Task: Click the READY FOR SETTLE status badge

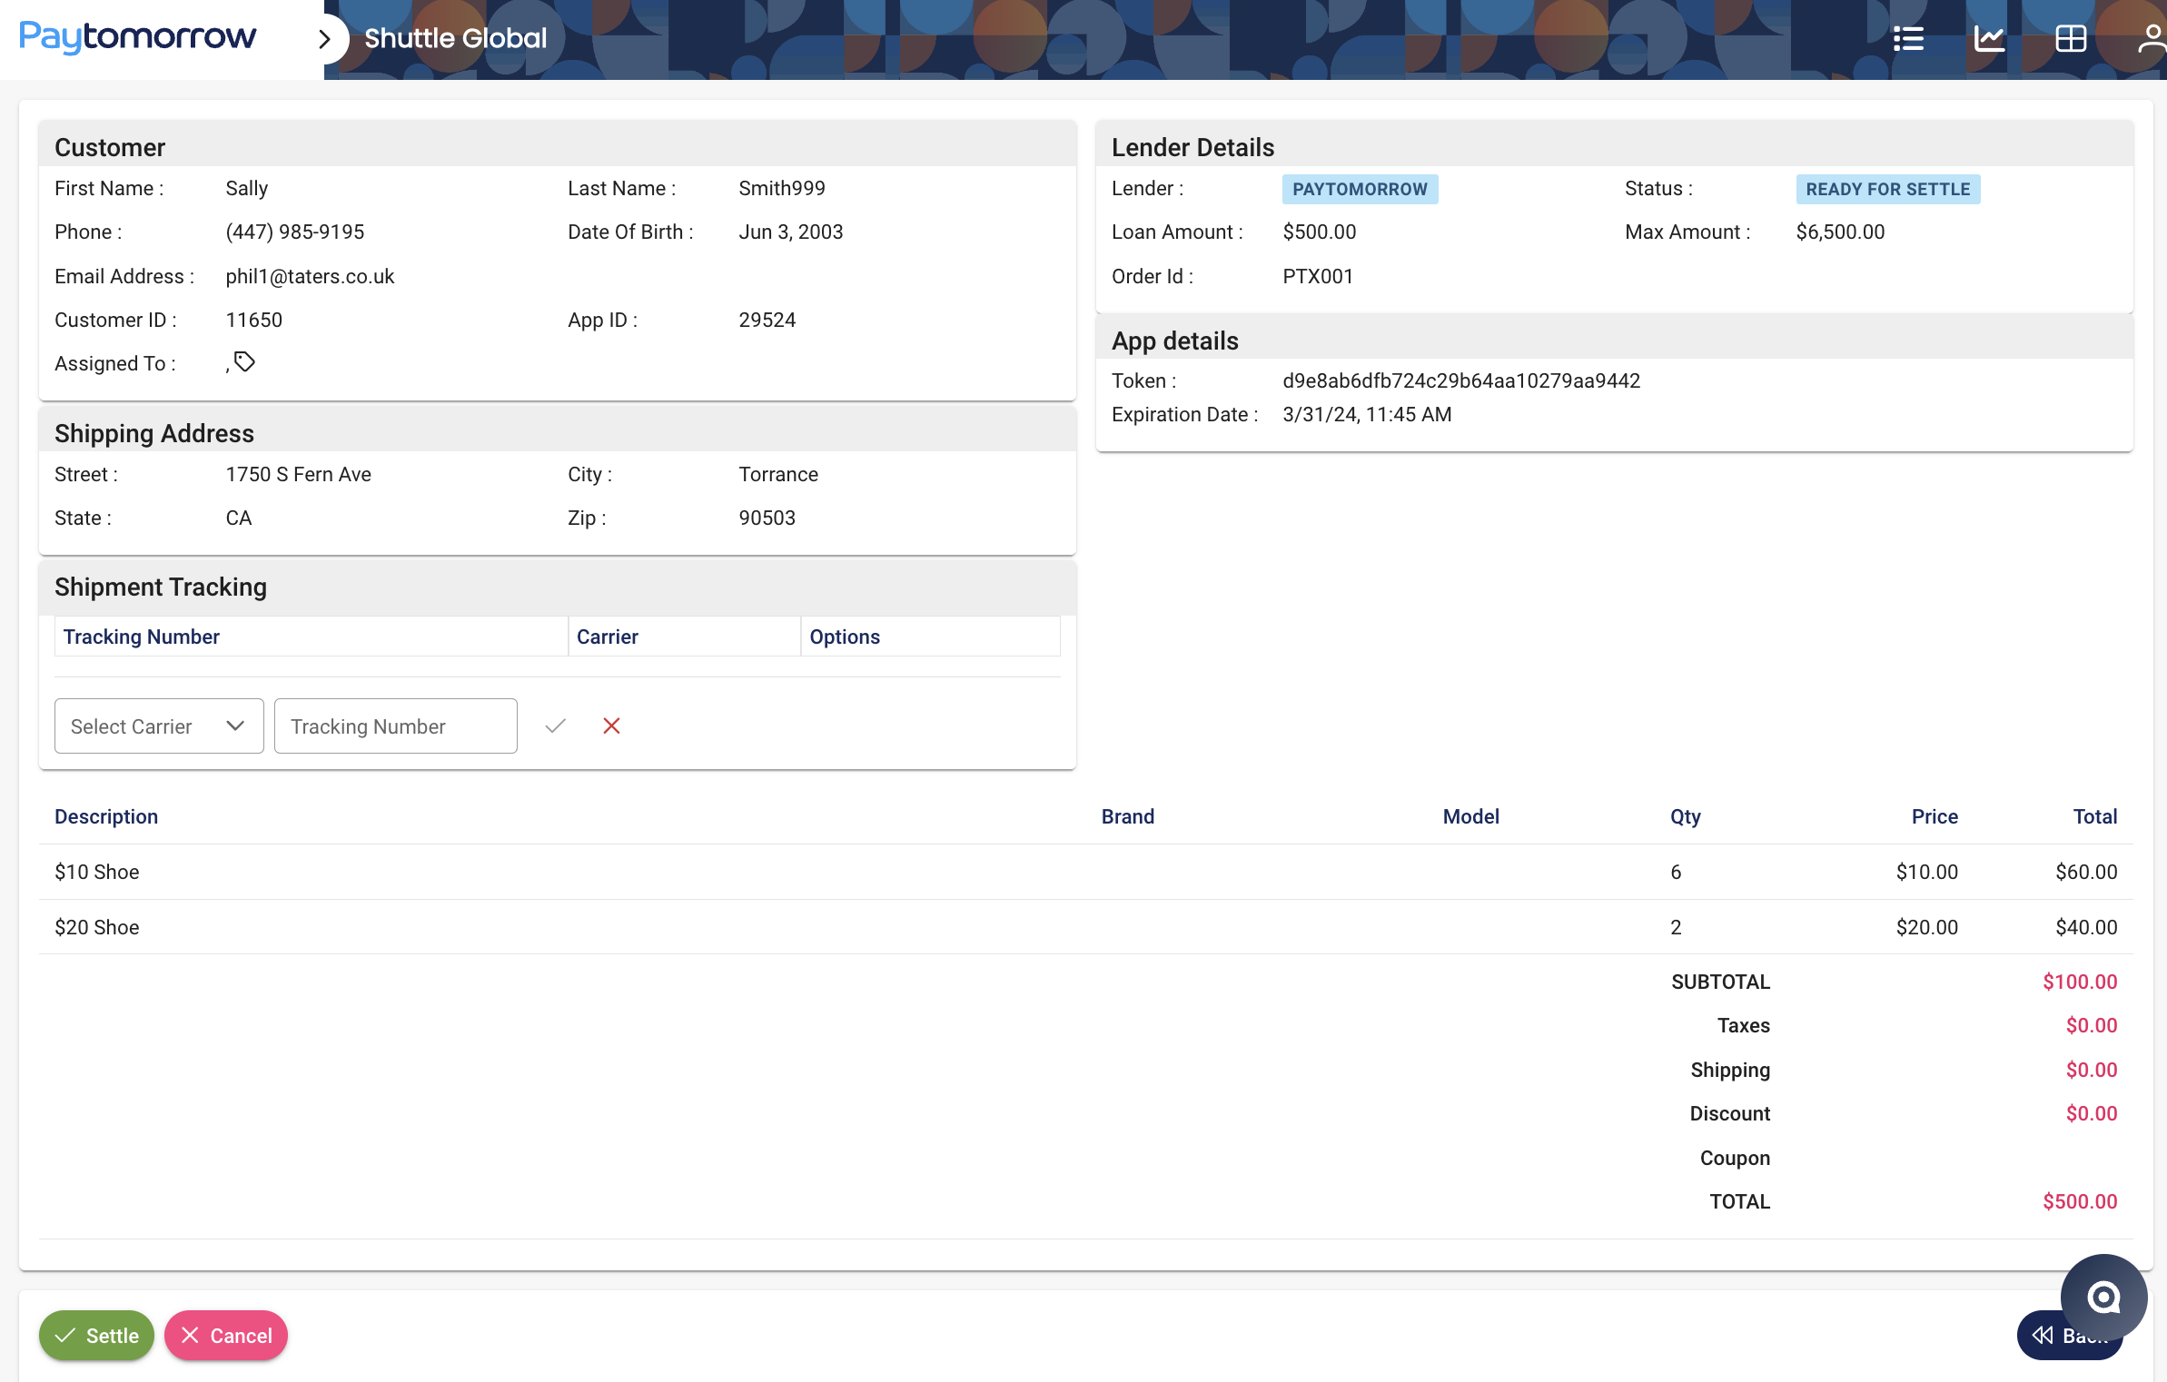Action: [x=1888, y=189]
